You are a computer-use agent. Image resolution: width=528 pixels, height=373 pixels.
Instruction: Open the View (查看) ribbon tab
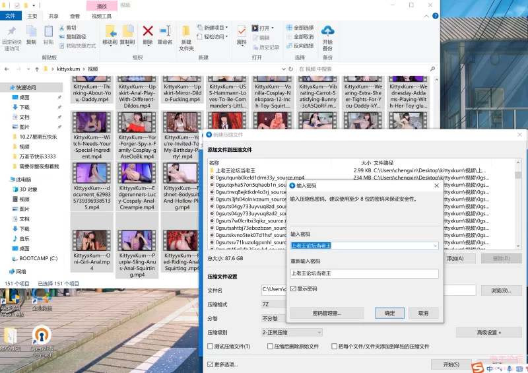[75, 16]
